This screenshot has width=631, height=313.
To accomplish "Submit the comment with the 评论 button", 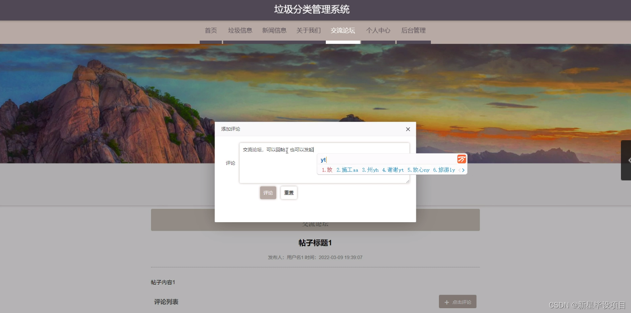I will click(x=268, y=192).
